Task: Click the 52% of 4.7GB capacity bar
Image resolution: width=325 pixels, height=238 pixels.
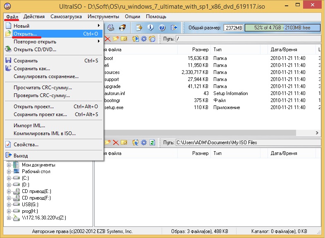Action: tap(282, 28)
